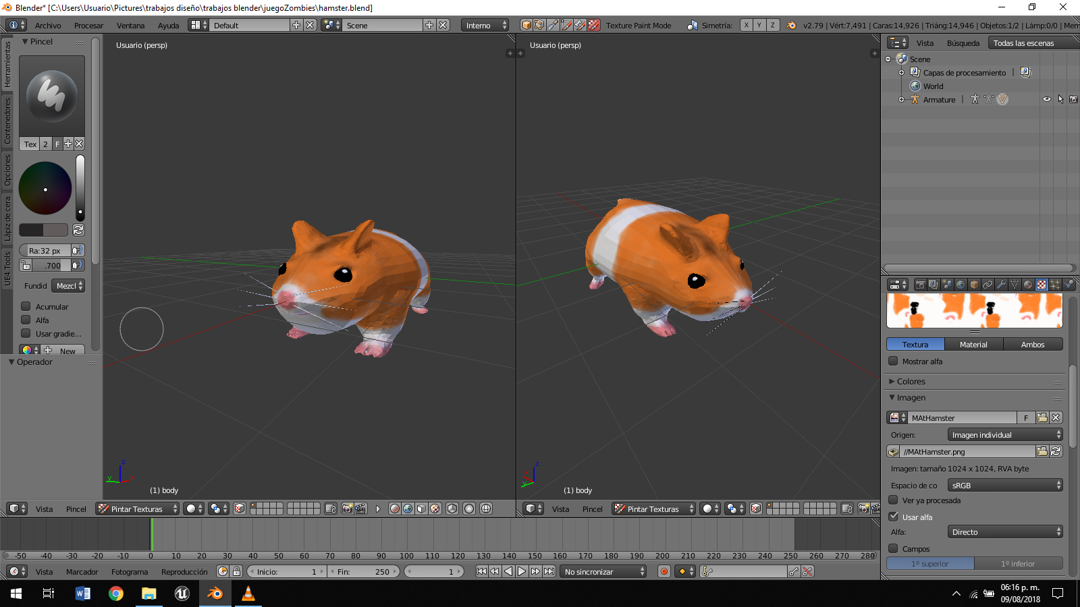The height and width of the screenshot is (607, 1080).
Task: Open the Ventana menu
Action: 130,26
